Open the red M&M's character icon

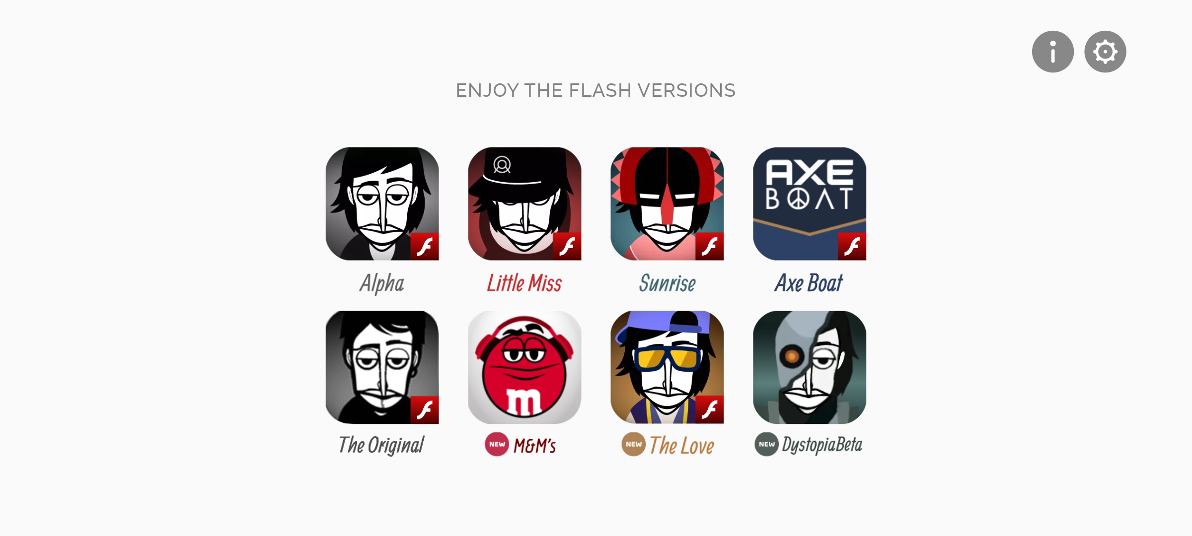click(x=524, y=367)
